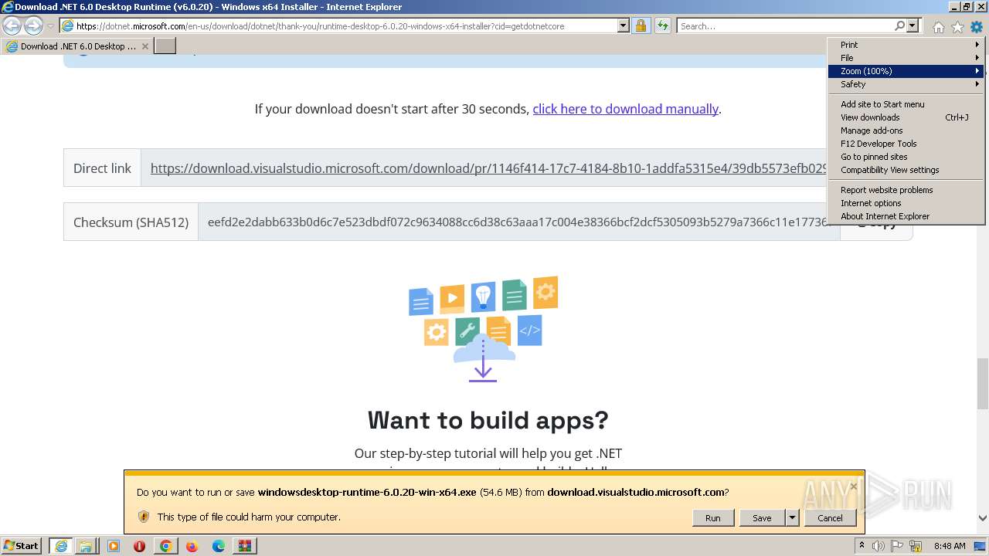Click the security lock icon

point(641,25)
